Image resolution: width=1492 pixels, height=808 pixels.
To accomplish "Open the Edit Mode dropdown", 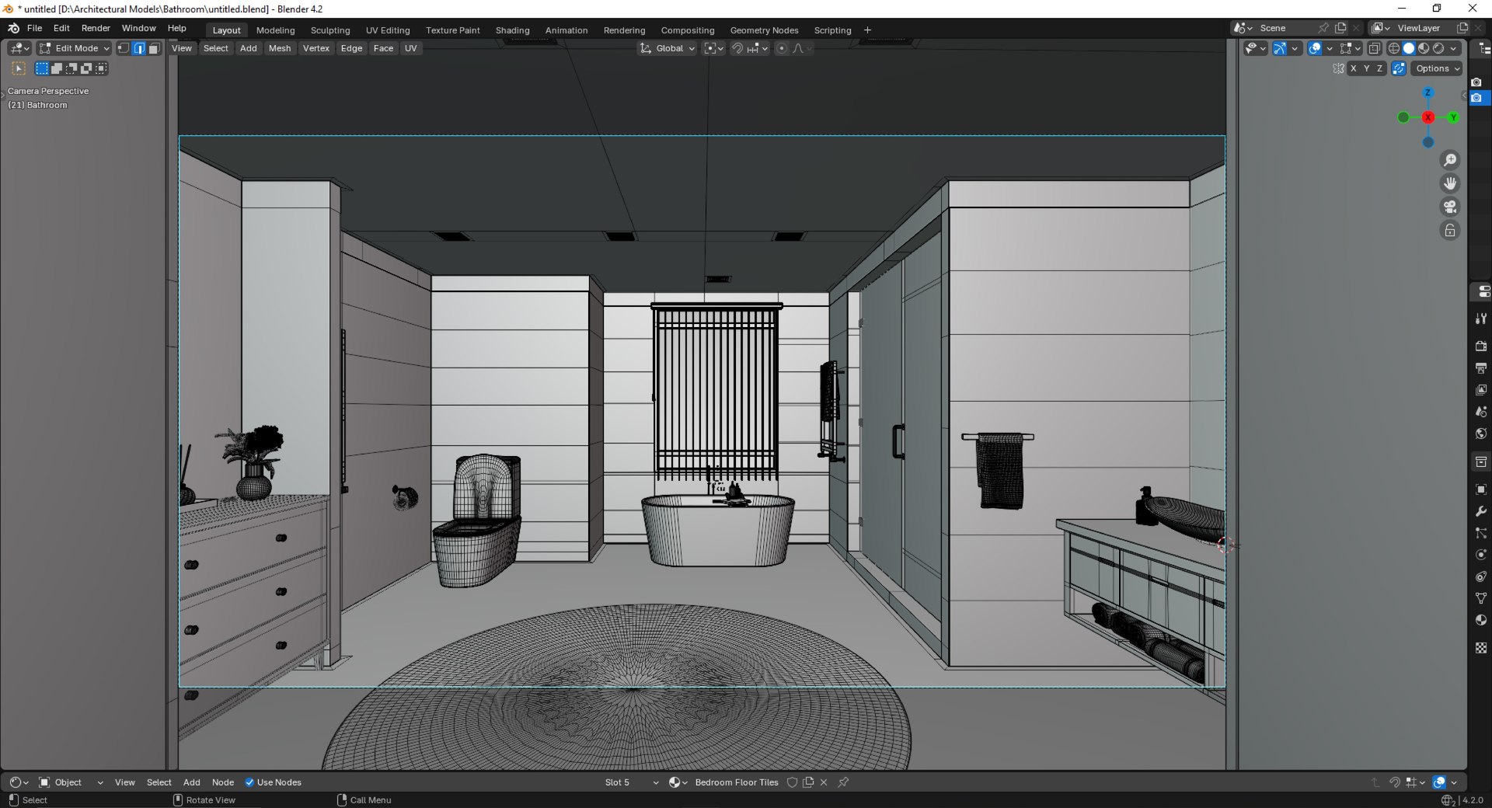I will click(x=75, y=48).
